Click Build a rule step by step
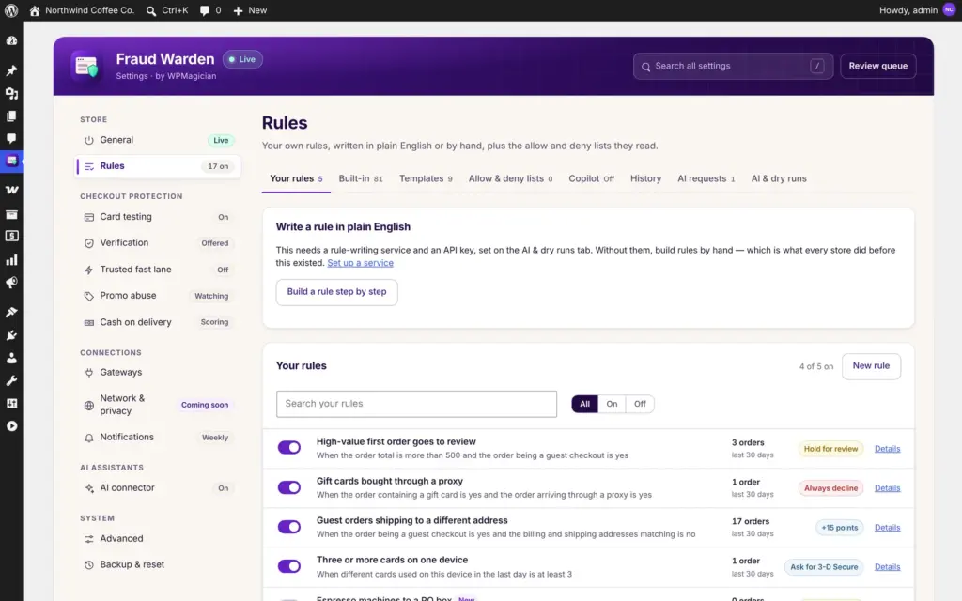Screen dimensions: 962x601 tap(337, 292)
